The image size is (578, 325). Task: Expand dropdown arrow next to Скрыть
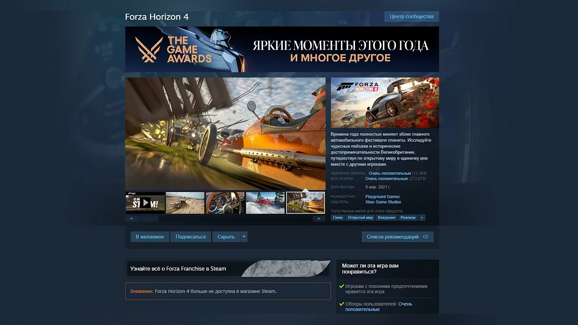coord(244,236)
